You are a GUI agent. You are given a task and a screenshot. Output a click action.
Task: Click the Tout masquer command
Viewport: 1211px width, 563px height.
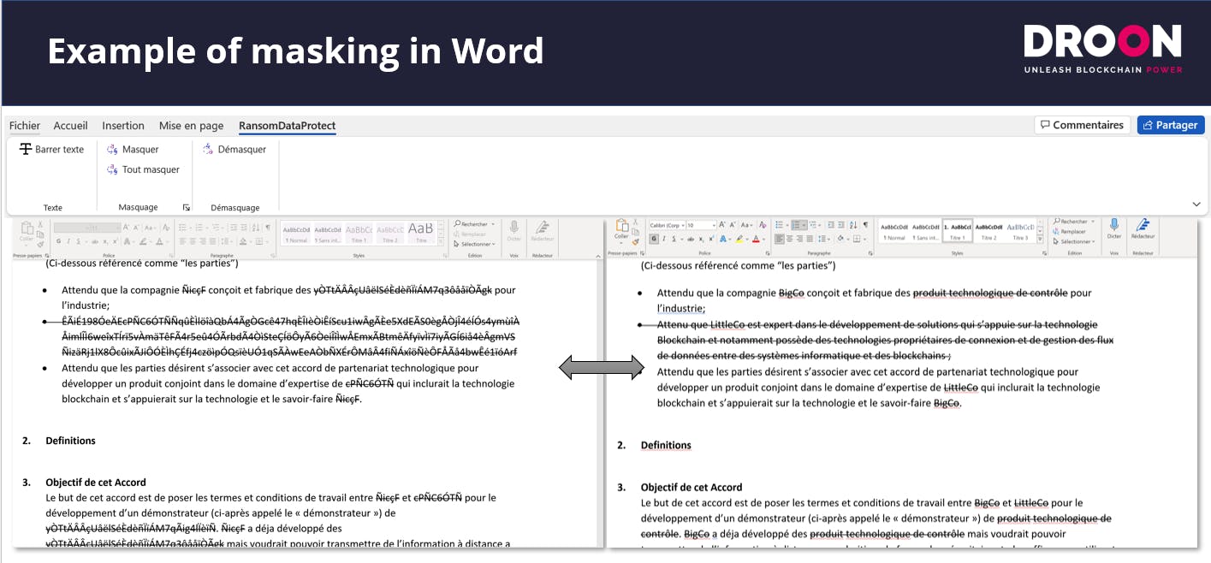tap(112, 170)
